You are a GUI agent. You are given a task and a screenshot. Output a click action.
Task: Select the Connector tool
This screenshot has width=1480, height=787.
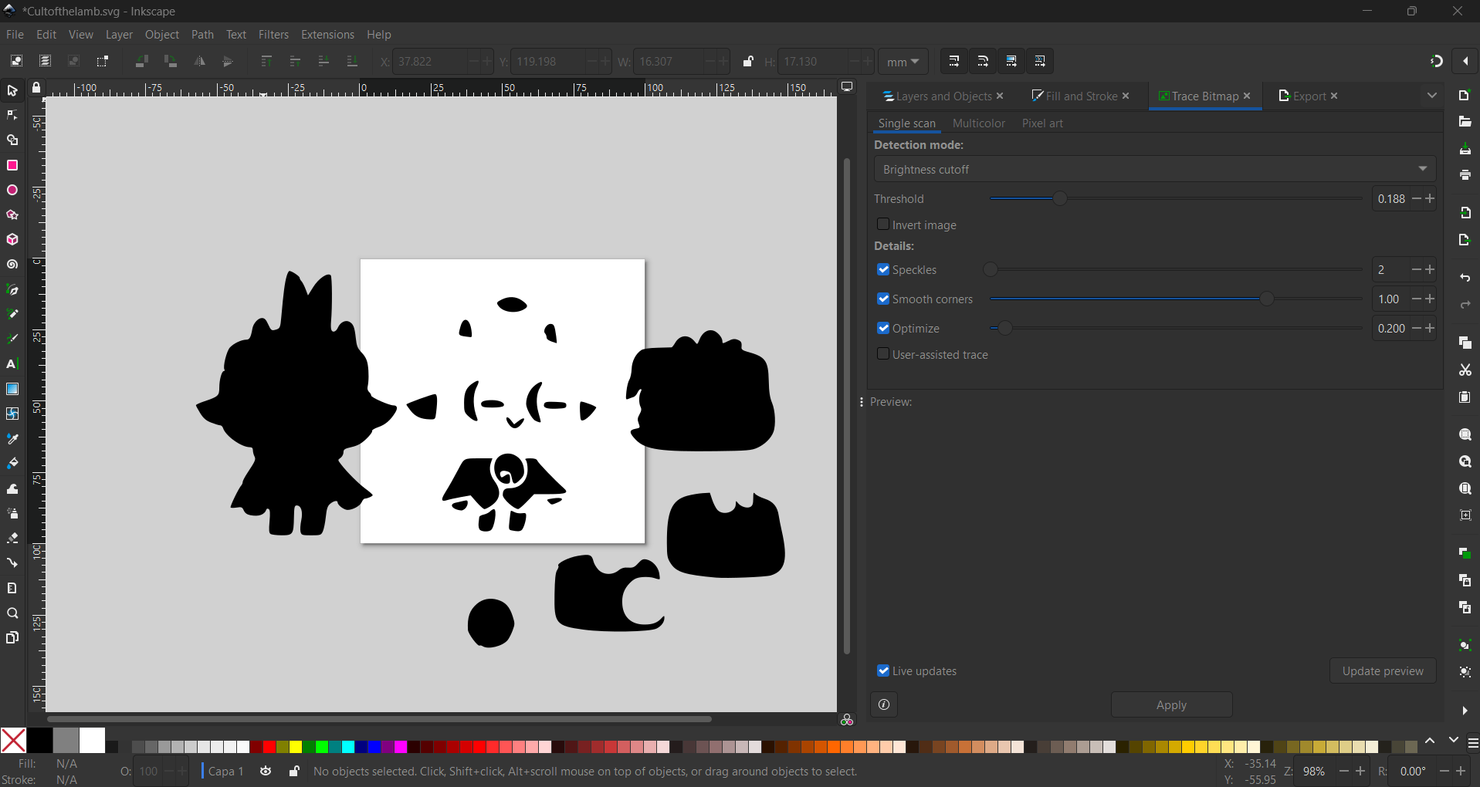click(12, 562)
